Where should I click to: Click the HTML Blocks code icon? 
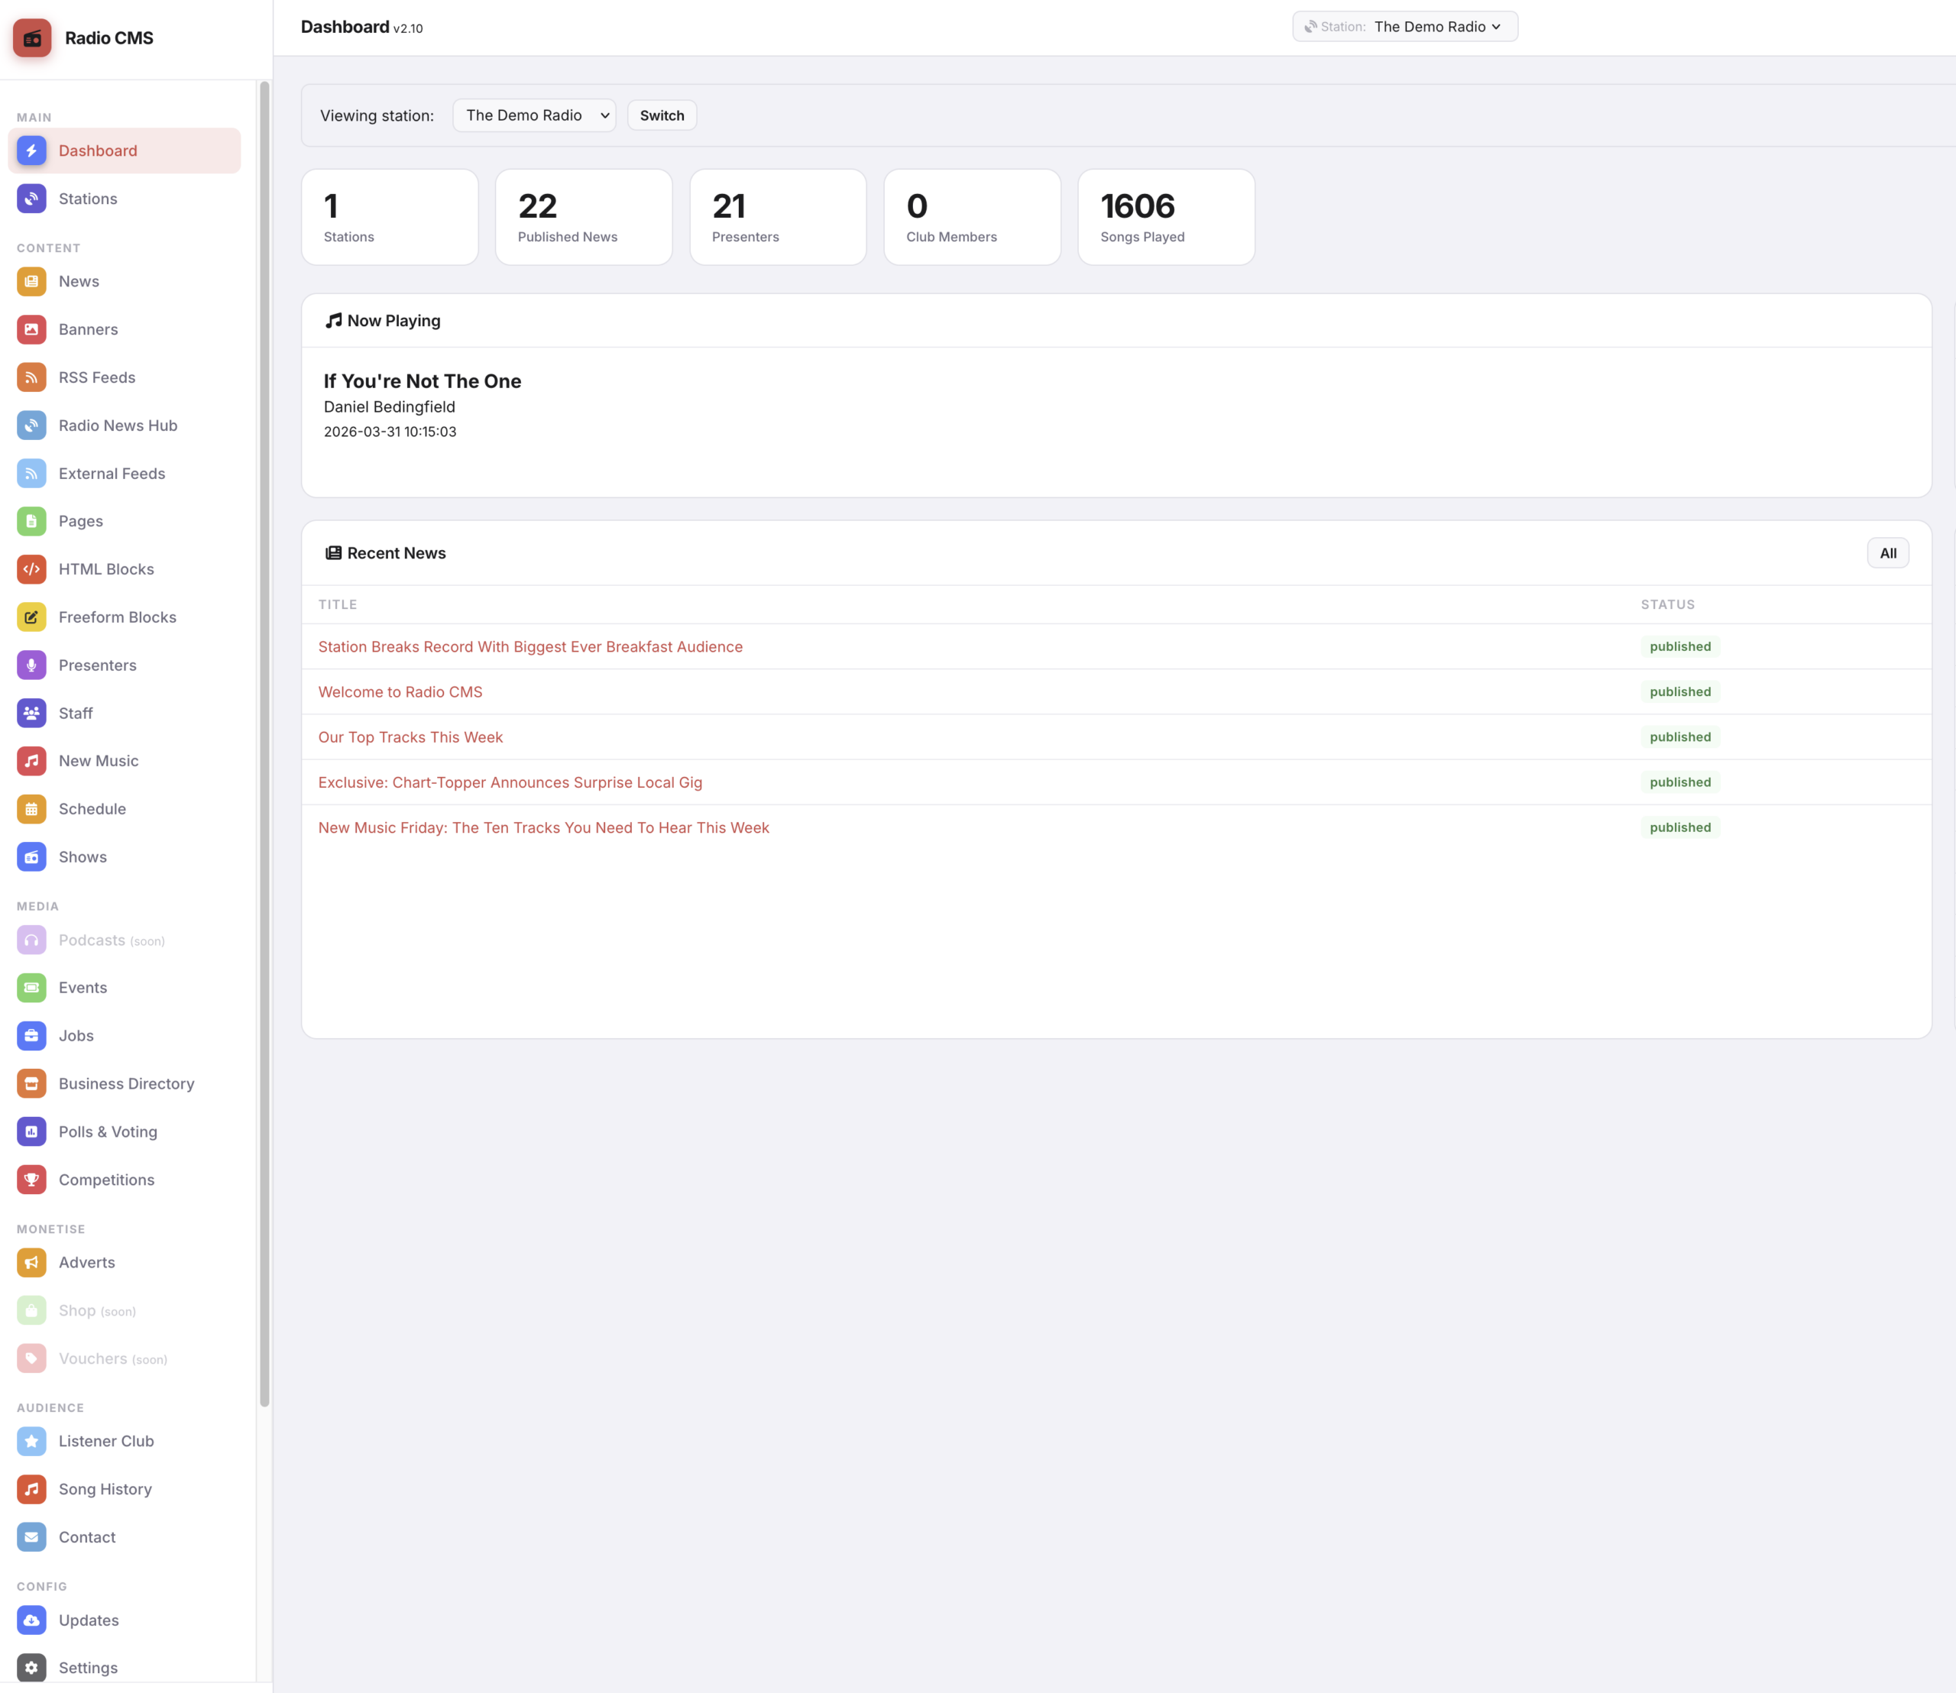coord(31,568)
